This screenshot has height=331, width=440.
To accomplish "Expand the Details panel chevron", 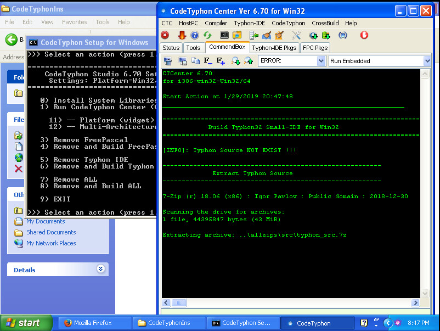I will tap(100, 270).
